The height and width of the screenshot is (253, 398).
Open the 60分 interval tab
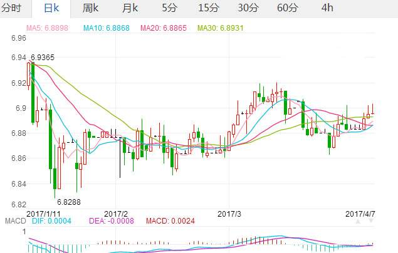[x=287, y=8]
